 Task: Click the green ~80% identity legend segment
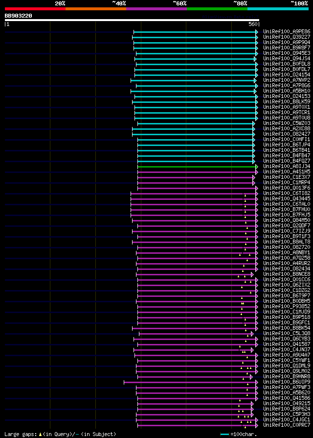click(217, 9)
